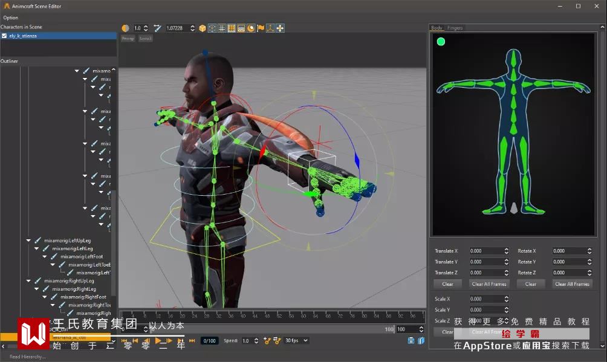Screen dimensions: 607x362
Task: Toggle the axis tripod icon
Action: 270,28
